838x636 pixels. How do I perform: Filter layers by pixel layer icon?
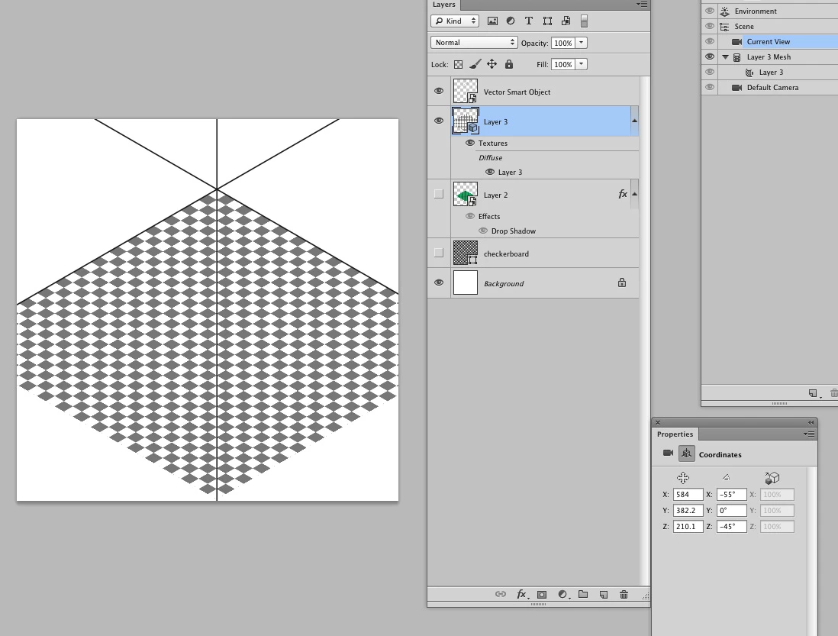[493, 21]
